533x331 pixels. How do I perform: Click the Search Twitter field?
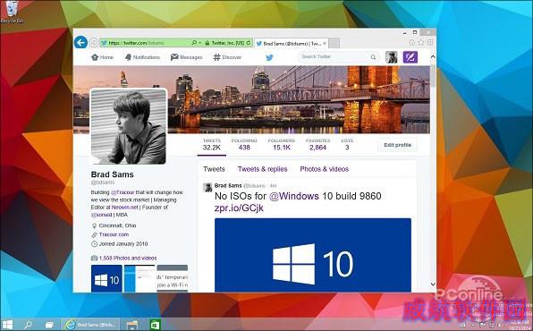coord(333,57)
